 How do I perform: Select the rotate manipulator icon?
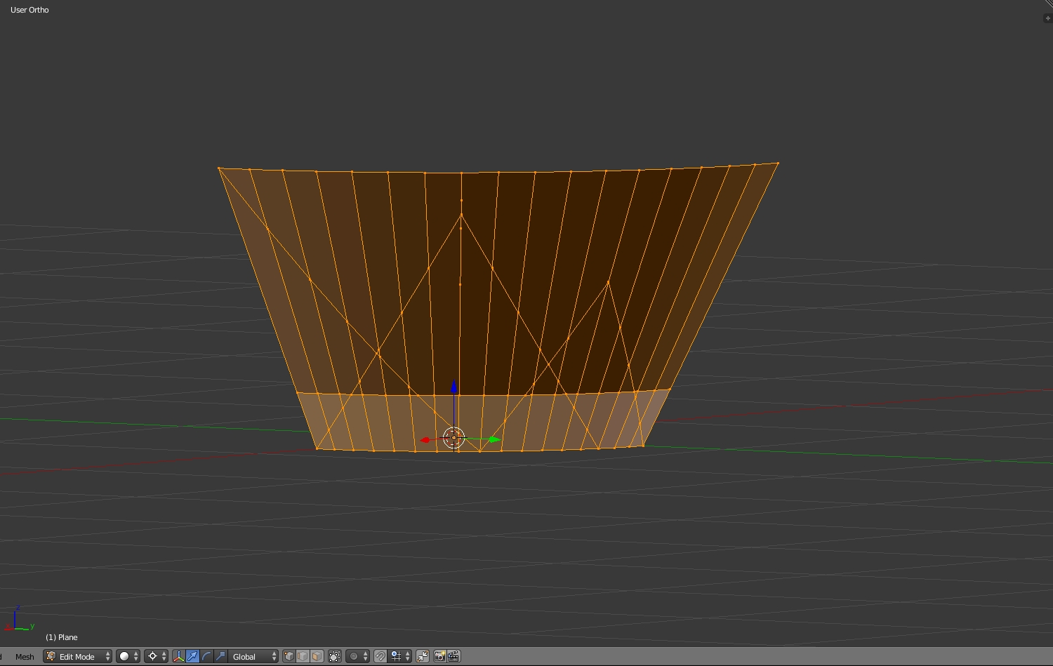tap(206, 656)
